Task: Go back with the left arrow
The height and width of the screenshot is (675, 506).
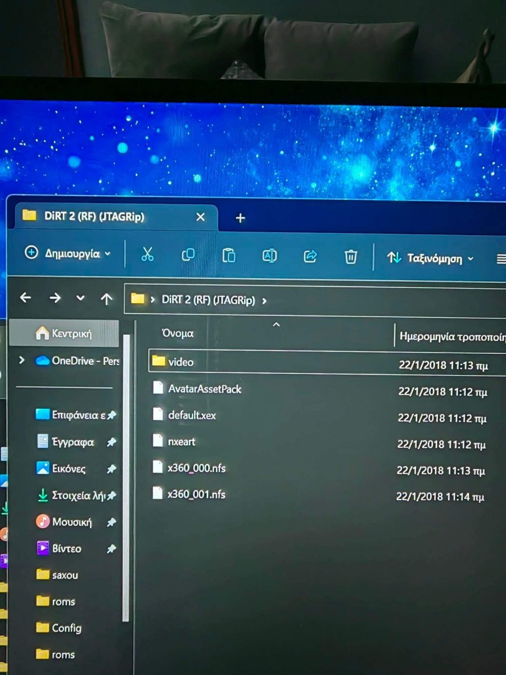Action: pos(25,298)
